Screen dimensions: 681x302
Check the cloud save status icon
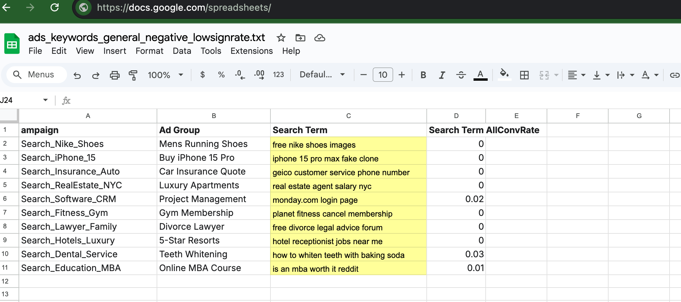[x=320, y=38]
